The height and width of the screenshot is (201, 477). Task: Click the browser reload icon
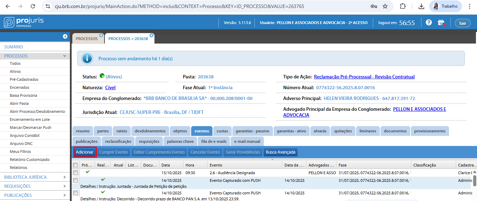click(x=32, y=6)
